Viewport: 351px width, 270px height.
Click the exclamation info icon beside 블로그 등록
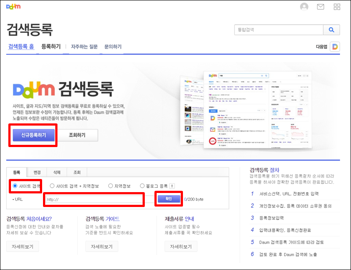pos(172,186)
